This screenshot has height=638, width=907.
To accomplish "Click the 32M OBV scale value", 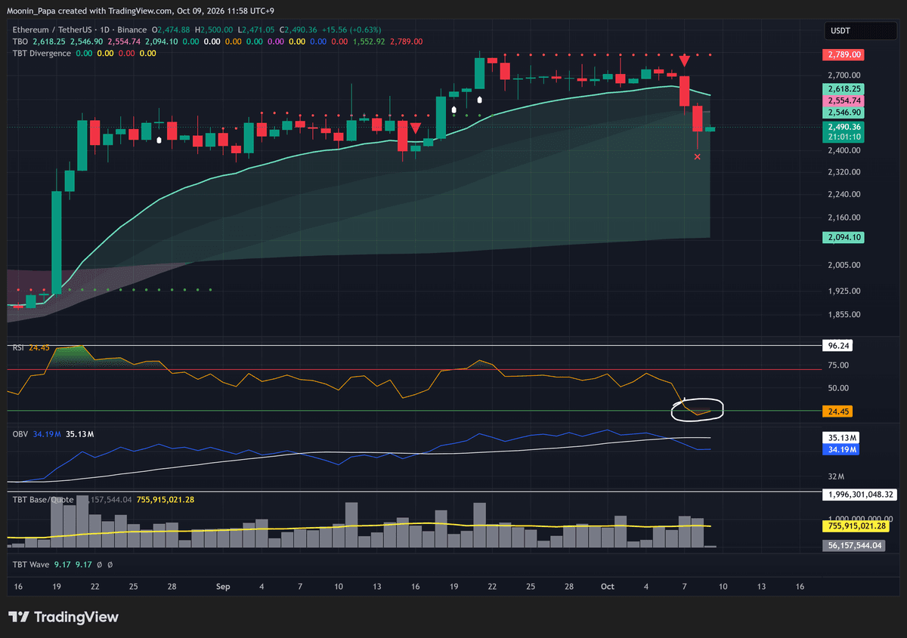I will pyautogui.click(x=837, y=477).
